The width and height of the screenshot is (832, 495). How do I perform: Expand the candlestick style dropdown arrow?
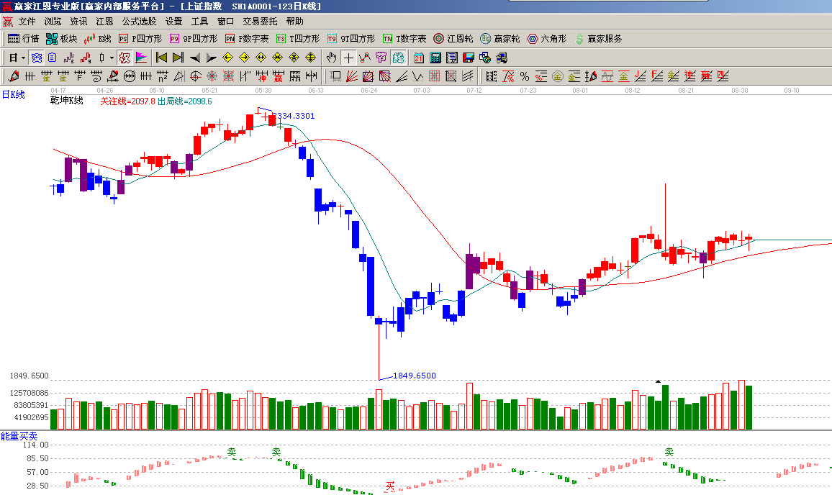(111, 58)
